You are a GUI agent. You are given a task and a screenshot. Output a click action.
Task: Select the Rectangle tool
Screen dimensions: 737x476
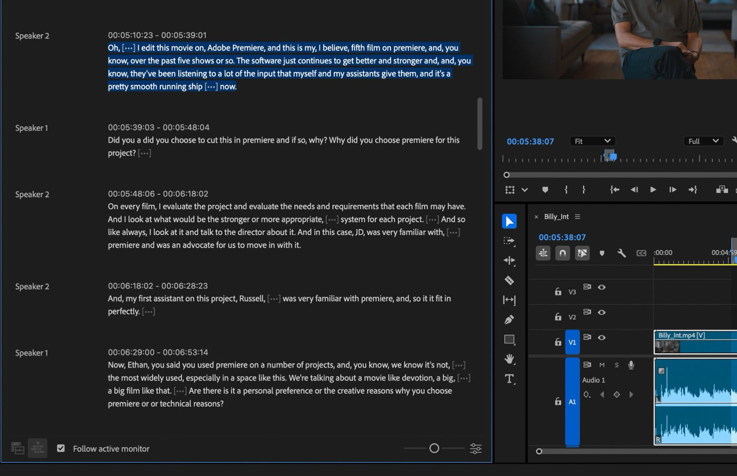[509, 339]
